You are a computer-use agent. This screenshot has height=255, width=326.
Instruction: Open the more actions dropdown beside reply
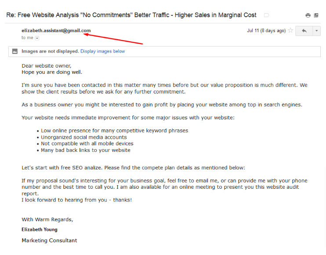316,31
